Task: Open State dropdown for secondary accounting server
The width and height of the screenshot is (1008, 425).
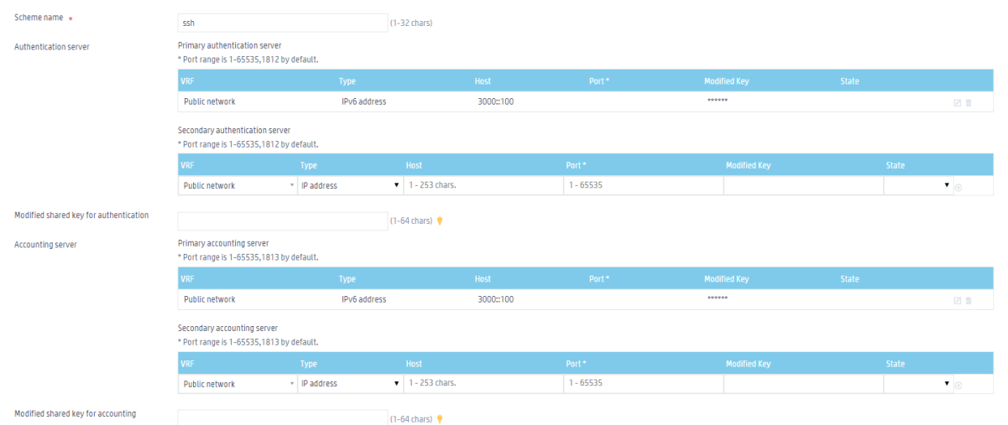Action: pyautogui.click(x=919, y=384)
